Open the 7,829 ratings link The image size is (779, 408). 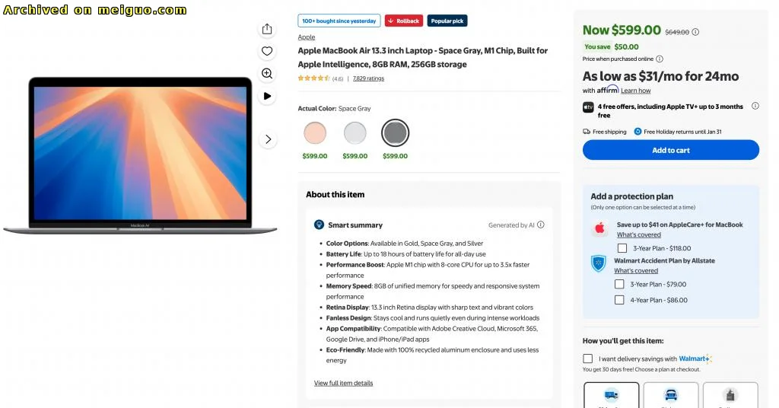[x=368, y=78]
